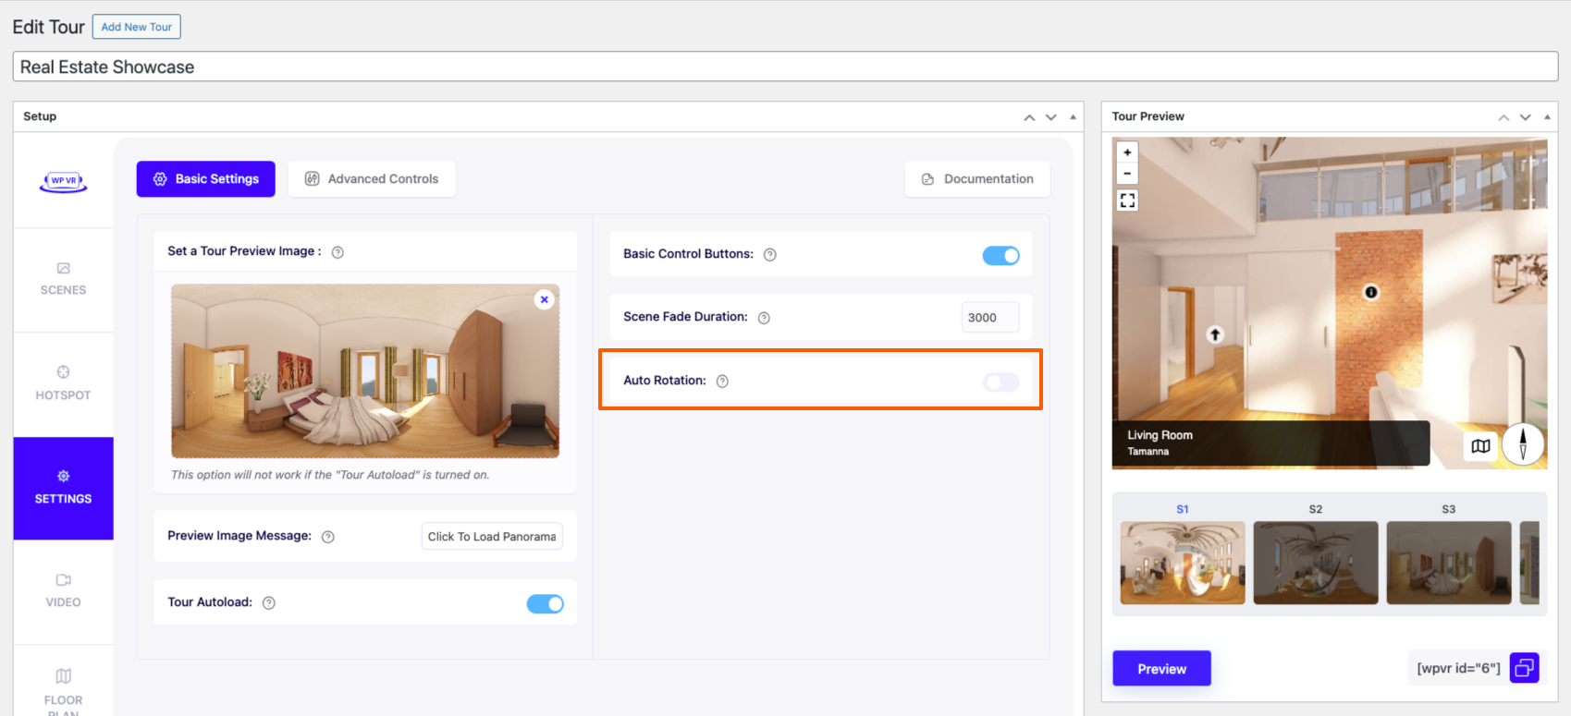Move Setup panel down
This screenshot has height=716, width=1571.
1050,117
